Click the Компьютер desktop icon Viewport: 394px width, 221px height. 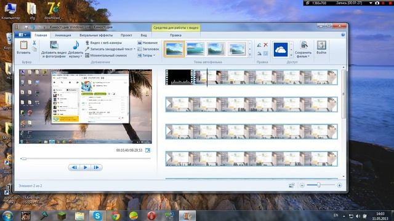pos(10,10)
